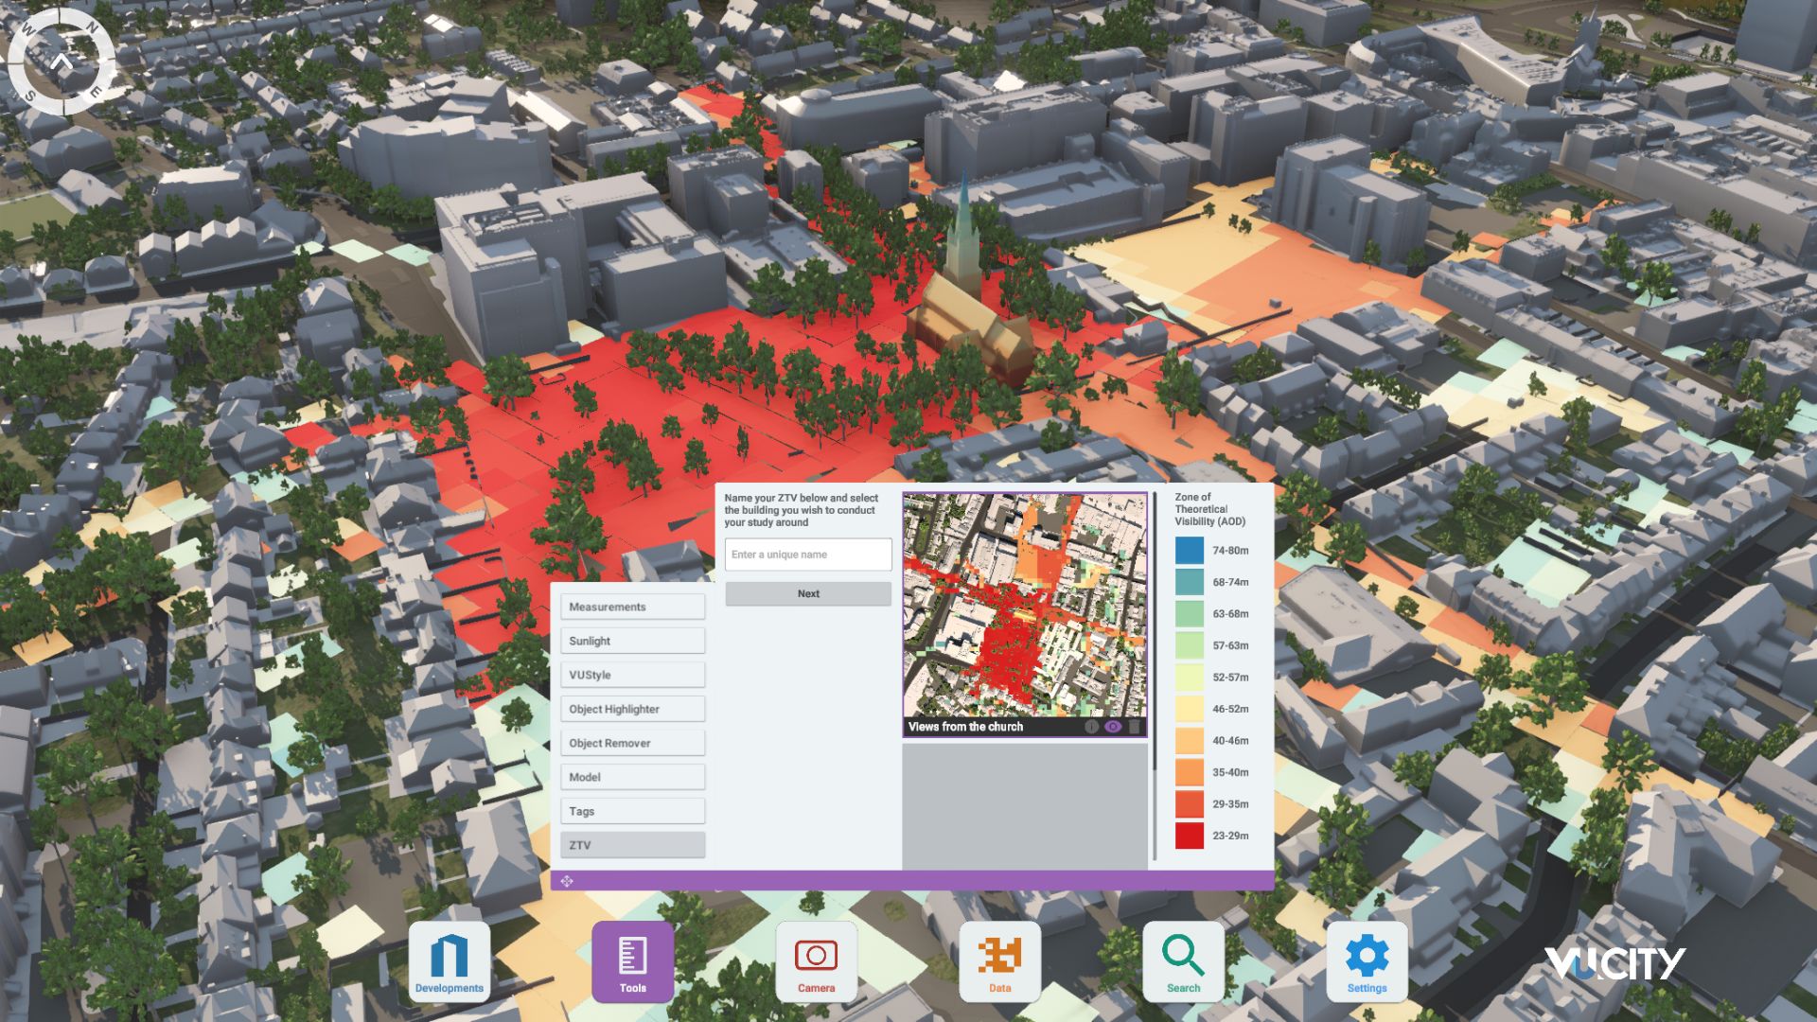
Task: Click the unique name input field
Action: [807, 555]
